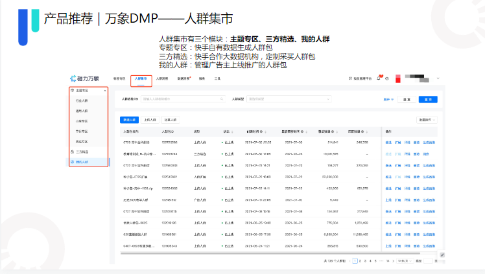Click the icon beside 主题专区 in sidebar
Screen dimensions: 485x274
point(73,91)
